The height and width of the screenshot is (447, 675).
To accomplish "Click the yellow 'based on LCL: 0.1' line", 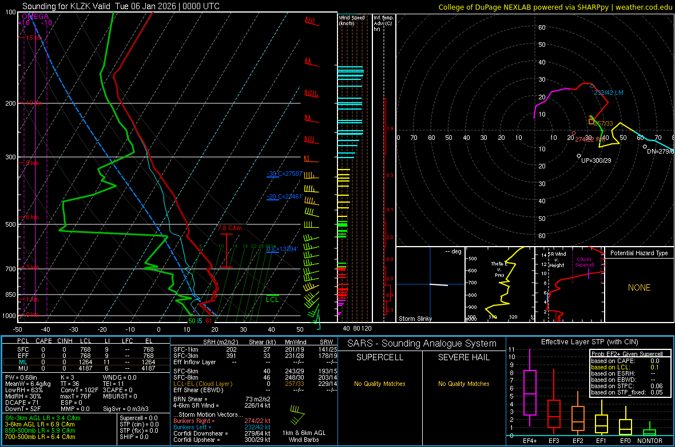I will 625,367.
